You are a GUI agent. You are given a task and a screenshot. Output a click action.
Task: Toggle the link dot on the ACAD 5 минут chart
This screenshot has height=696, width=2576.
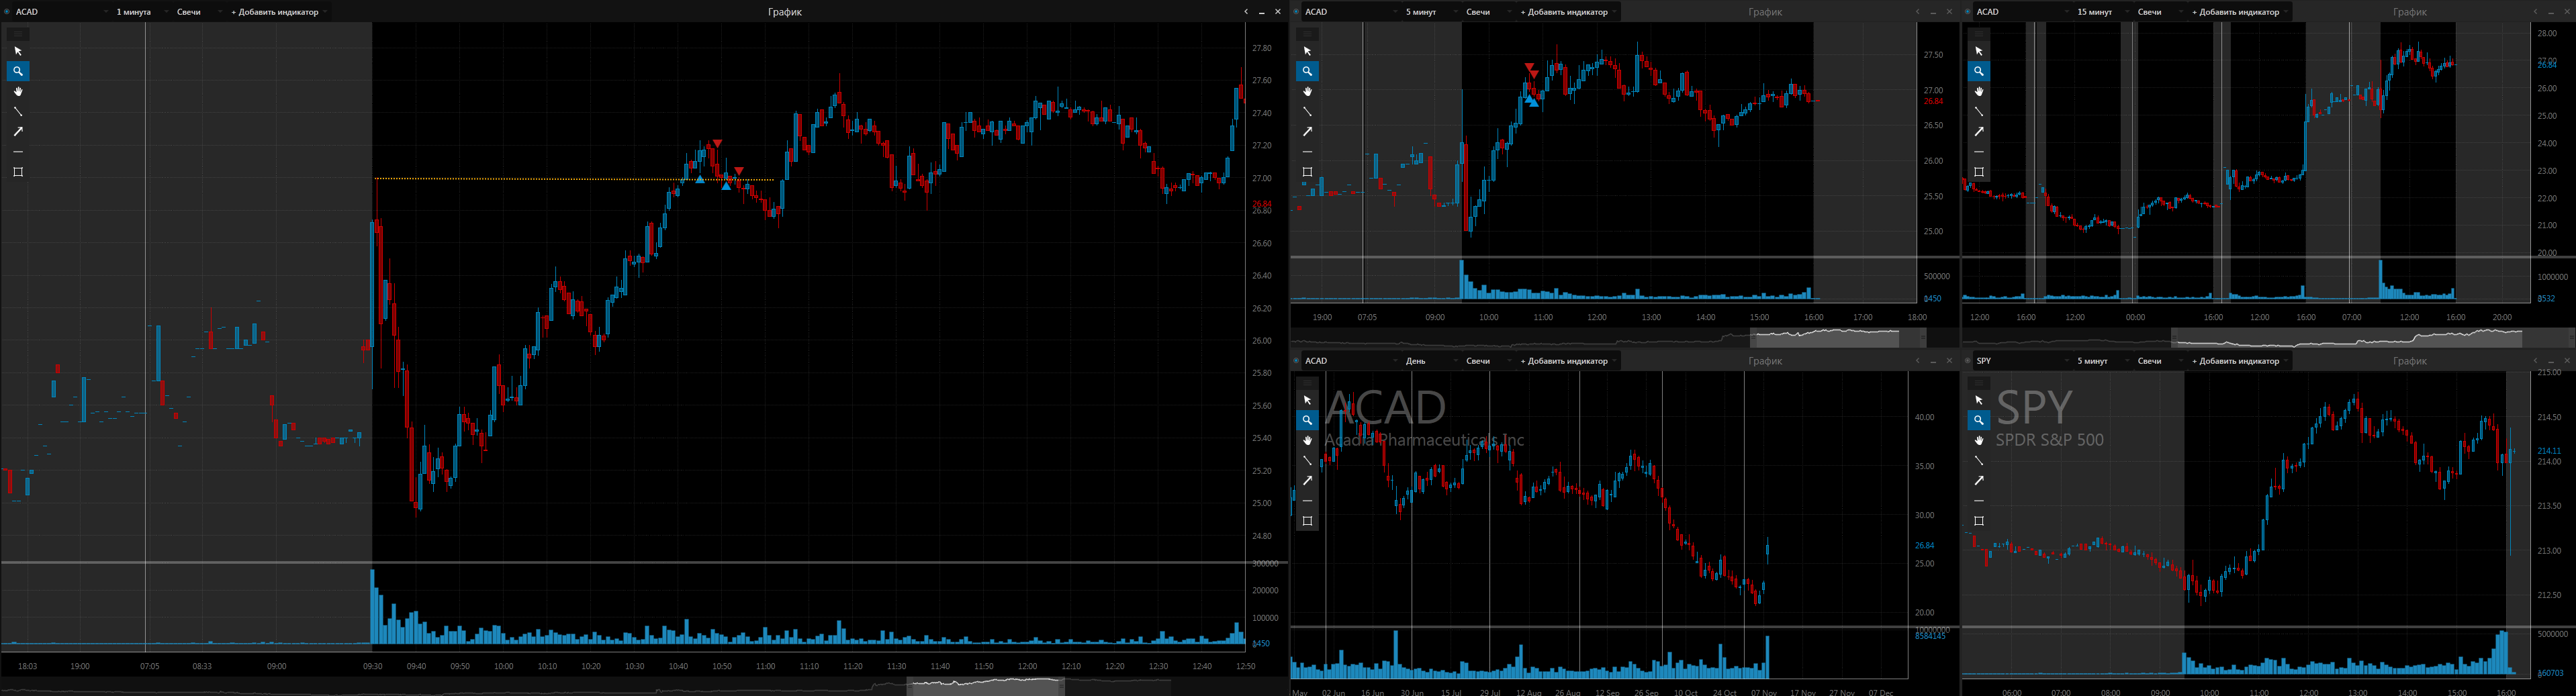click(x=1297, y=12)
